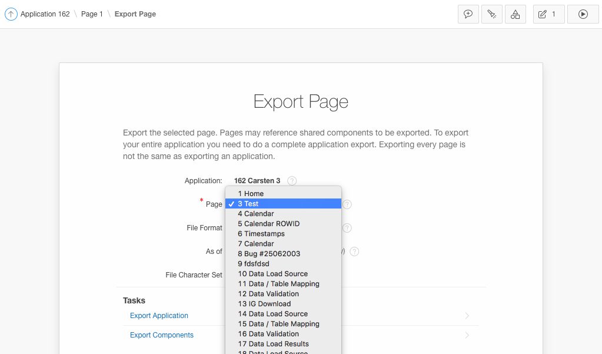
Task: Select '13 IG Download' option
Action: [283, 304]
